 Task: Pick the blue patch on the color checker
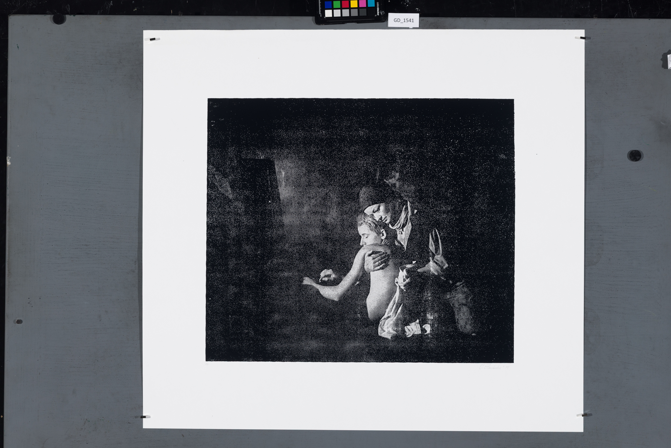(328, 5)
